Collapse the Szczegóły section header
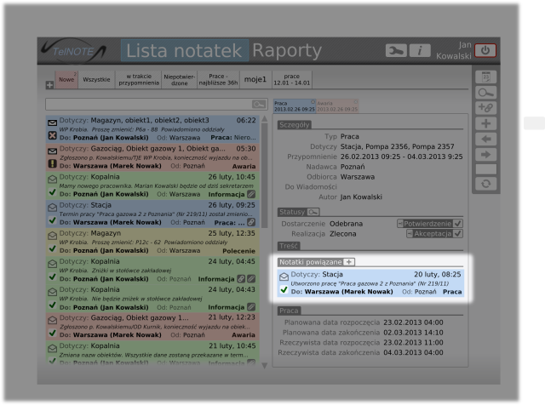The height and width of the screenshot is (405, 545). (x=294, y=125)
